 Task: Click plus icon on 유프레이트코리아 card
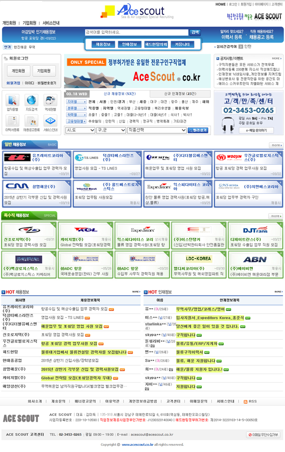69,153
